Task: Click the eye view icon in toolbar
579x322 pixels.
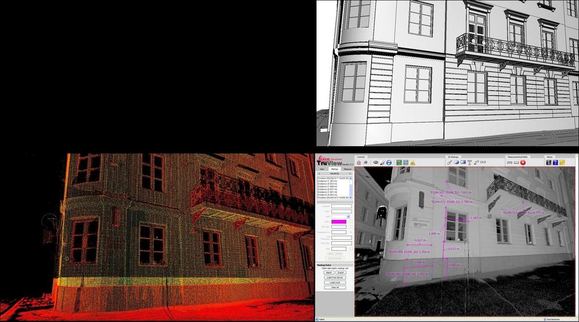Action: tap(376, 162)
